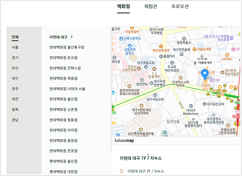Click the 스타벅스 coffee marker on the map
242x176 pixels.
[x=227, y=55]
